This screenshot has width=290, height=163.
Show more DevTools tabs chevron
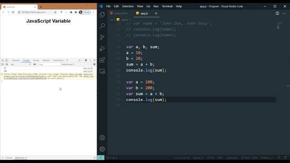(x=67, y=60)
